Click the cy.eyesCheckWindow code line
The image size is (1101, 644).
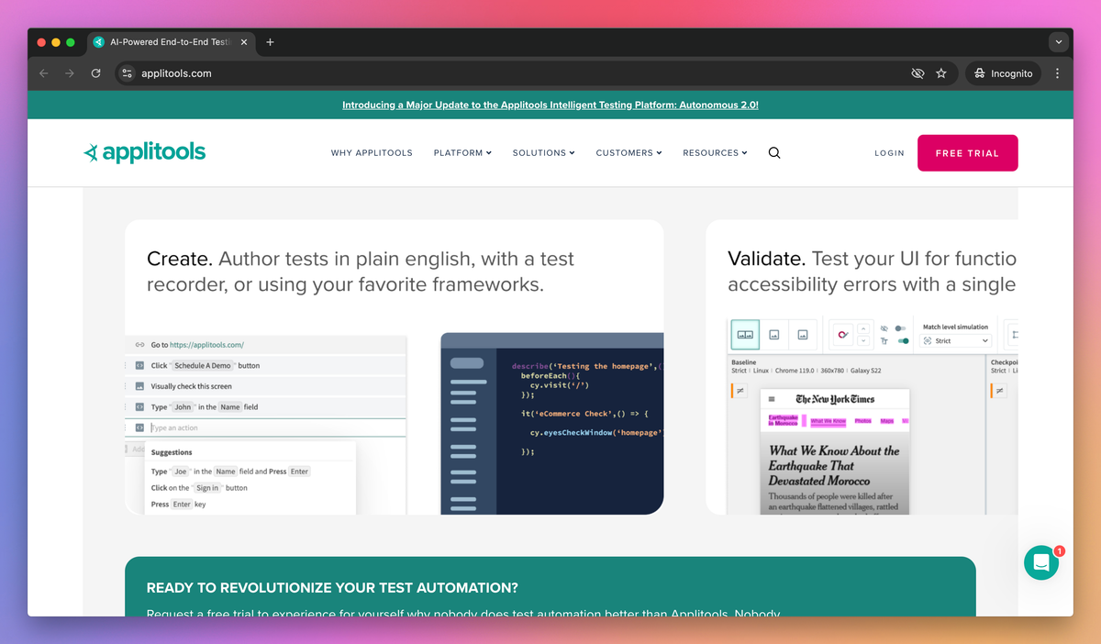[596, 432]
